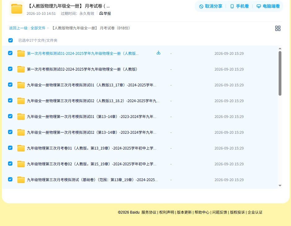This screenshot has height=226, width=291.
Task: Open 问题反馈 footer link
Action: (x=220, y=212)
